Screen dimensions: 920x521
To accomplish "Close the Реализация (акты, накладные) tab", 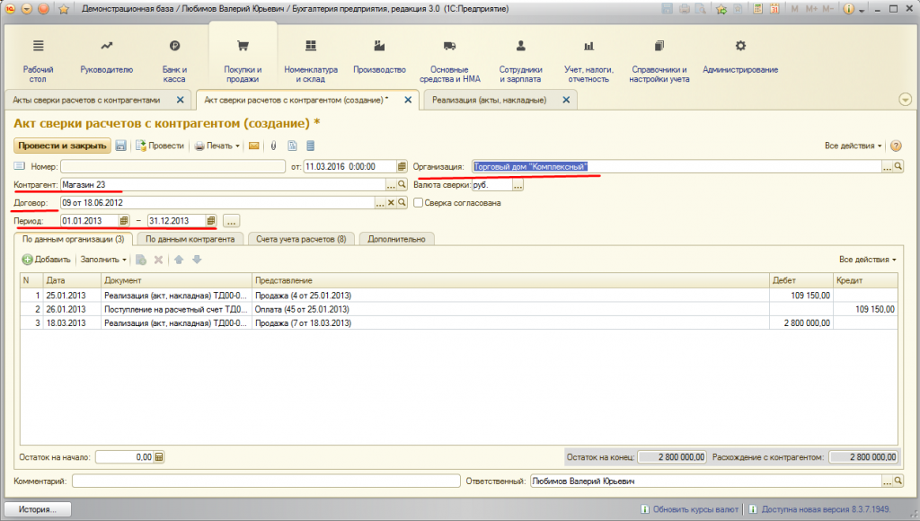I will (x=566, y=100).
